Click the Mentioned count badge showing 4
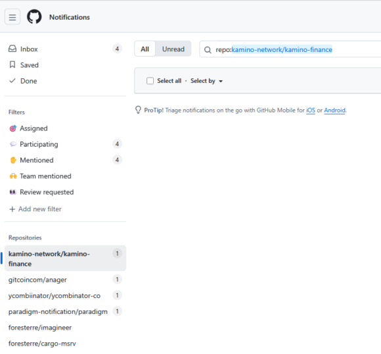The height and width of the screenshot is (354, 381). point(117,160)
